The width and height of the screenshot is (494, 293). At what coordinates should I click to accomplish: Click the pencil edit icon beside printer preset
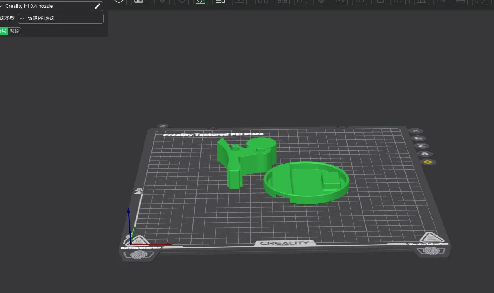coord(98,6)
